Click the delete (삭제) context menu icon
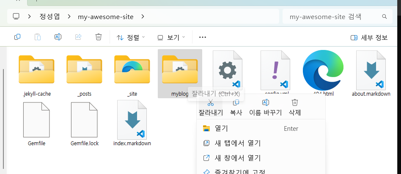 [295, 102]
